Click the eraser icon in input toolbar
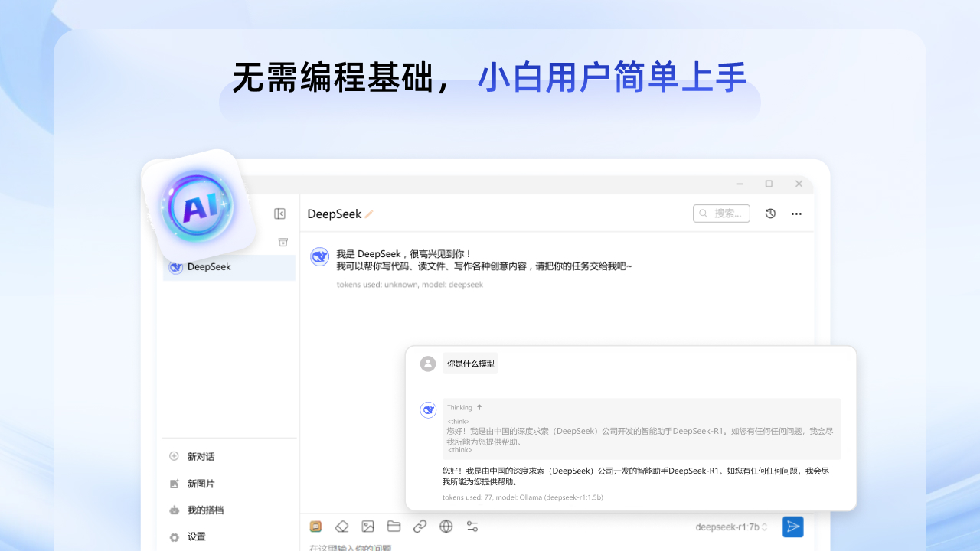This screenshot has height=551, width=980. pyautogui.click(x=342, y=527)
